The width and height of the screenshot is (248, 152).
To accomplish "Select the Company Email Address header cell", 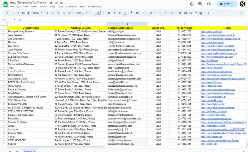I will pyautogui.click(x=127, y=28).
